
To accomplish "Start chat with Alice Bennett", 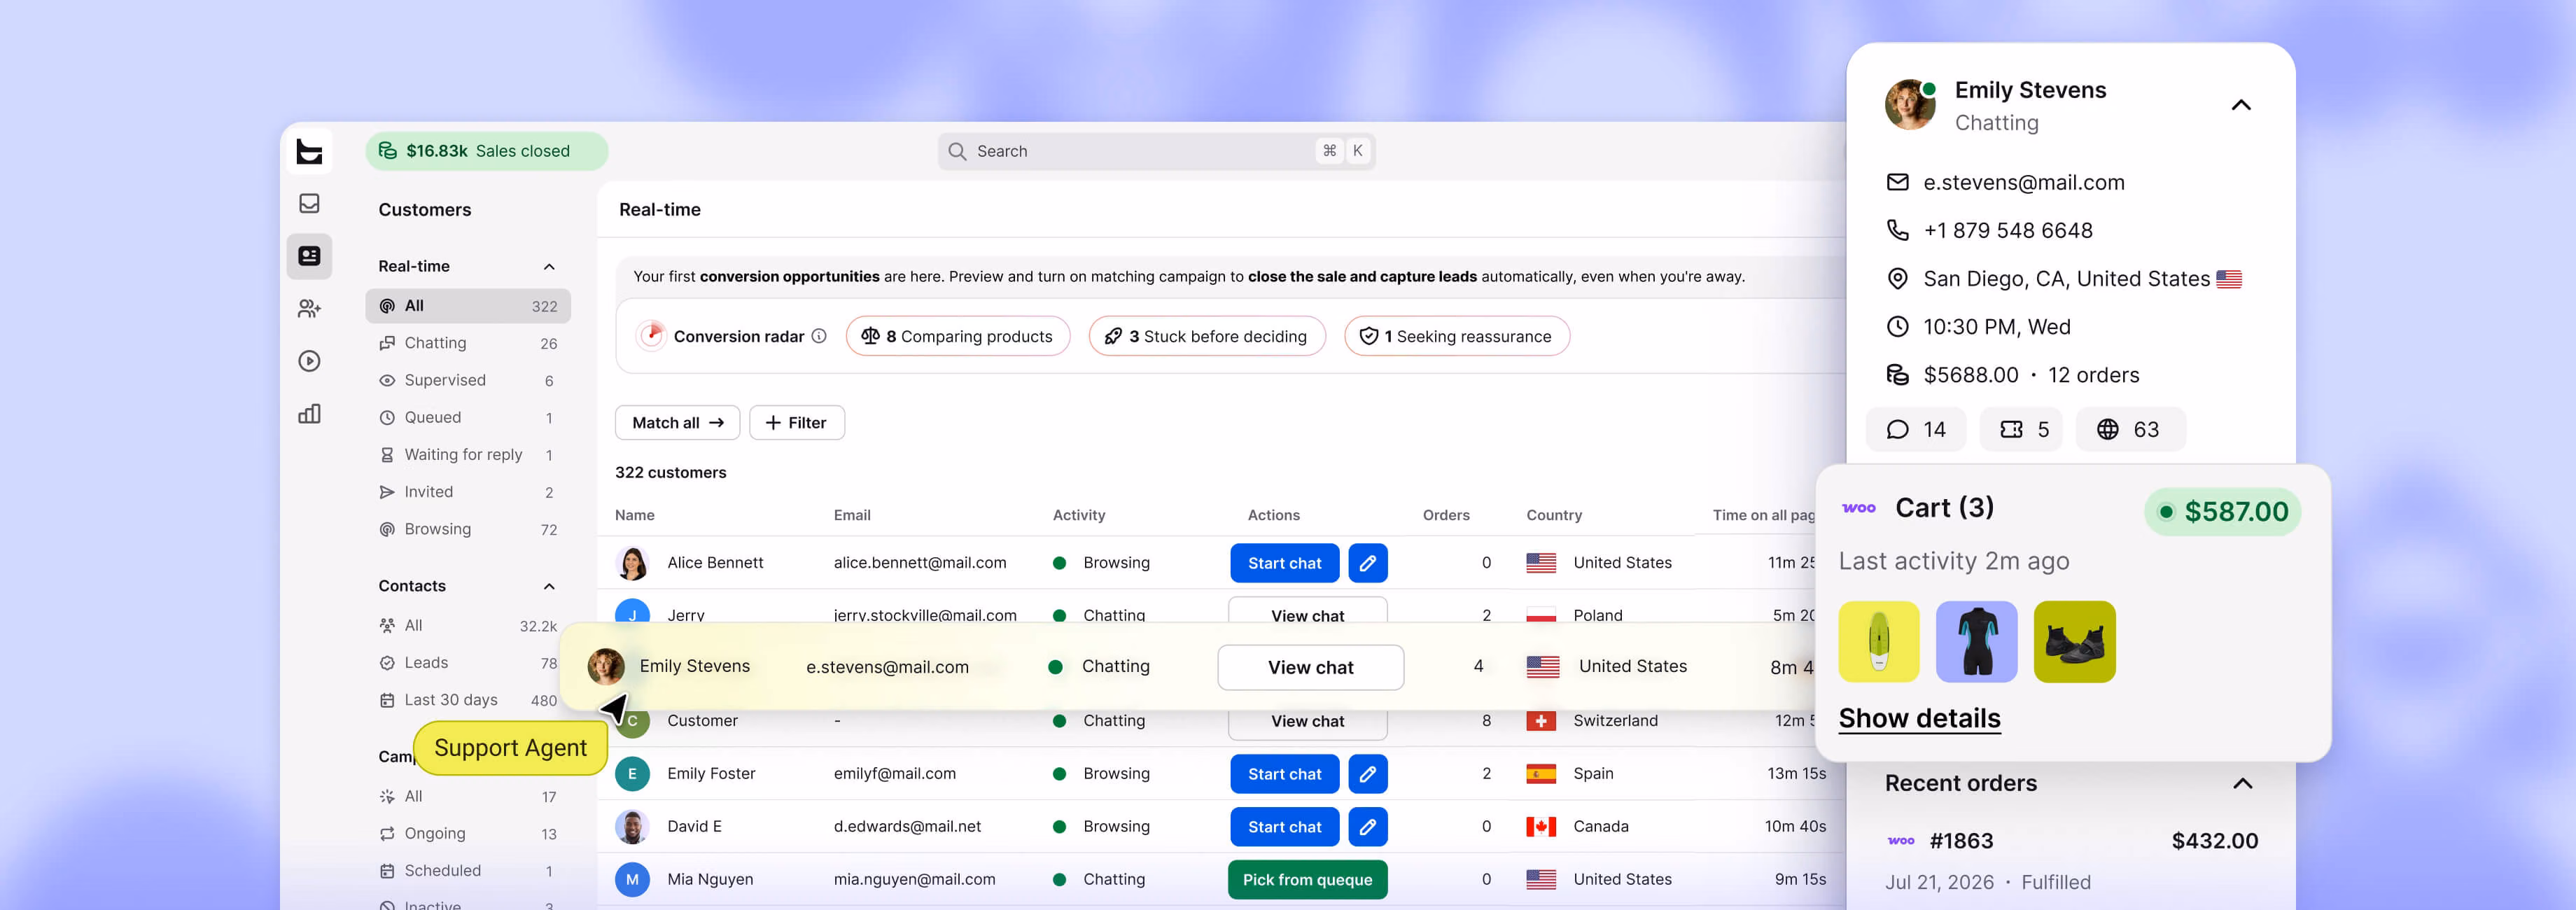I will [1284, 563].
